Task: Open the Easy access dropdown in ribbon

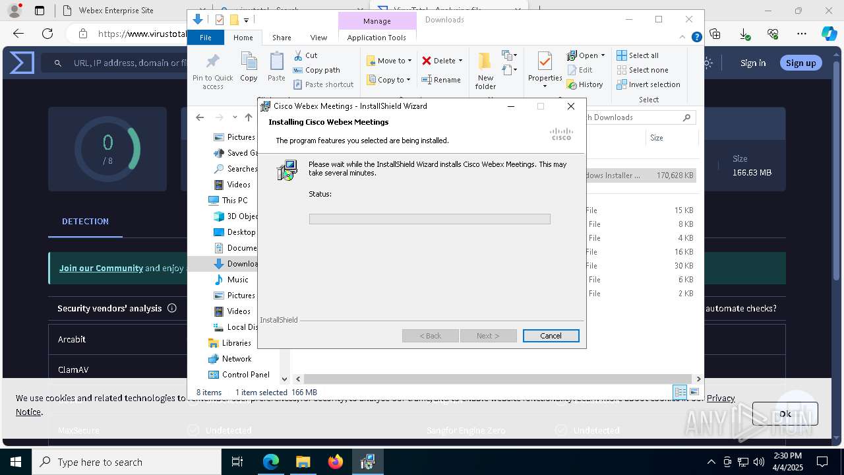Action: click(x=510, y=70)
